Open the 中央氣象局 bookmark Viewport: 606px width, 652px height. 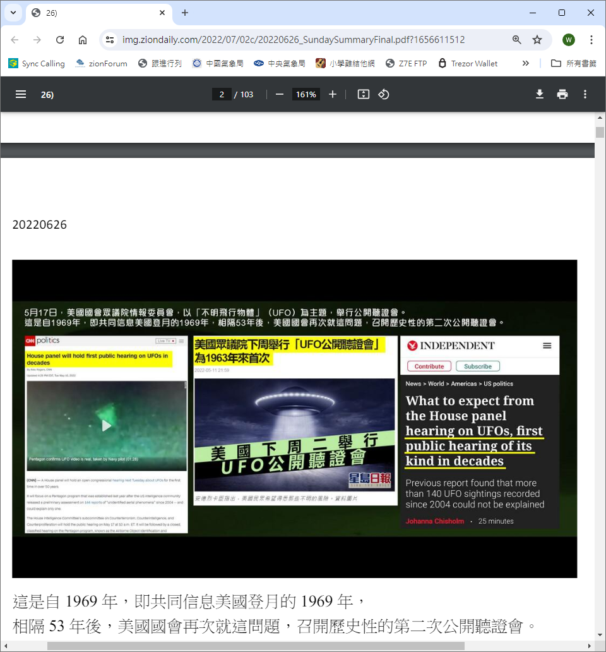[280, 63]
